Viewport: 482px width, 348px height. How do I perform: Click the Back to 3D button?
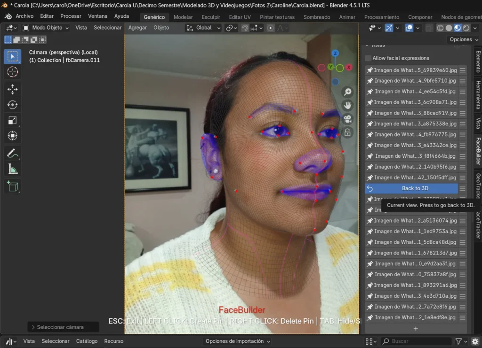click(x=411, y=188)
